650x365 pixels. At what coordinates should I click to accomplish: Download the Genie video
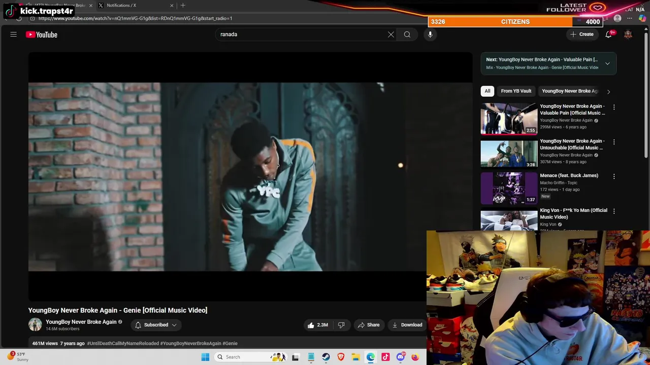pos(407,325)
